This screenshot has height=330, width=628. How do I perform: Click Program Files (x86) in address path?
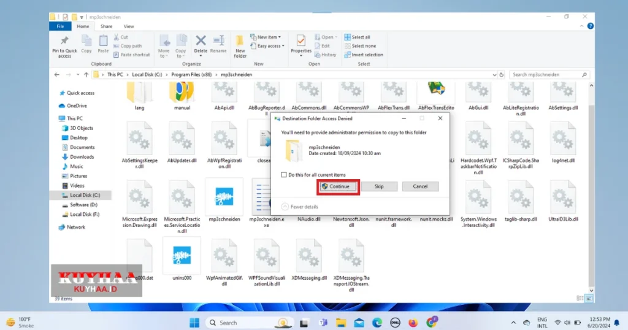191,75
